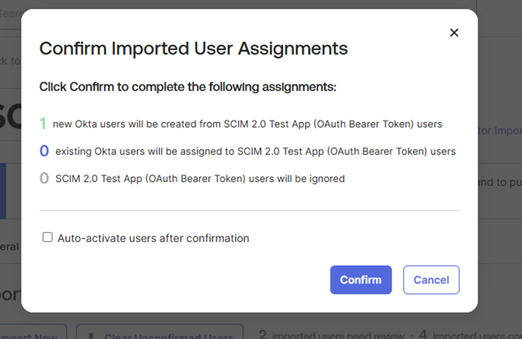Close the dialog with the X icon
This screenshot has width=522, height=339.
coord(454,33)
